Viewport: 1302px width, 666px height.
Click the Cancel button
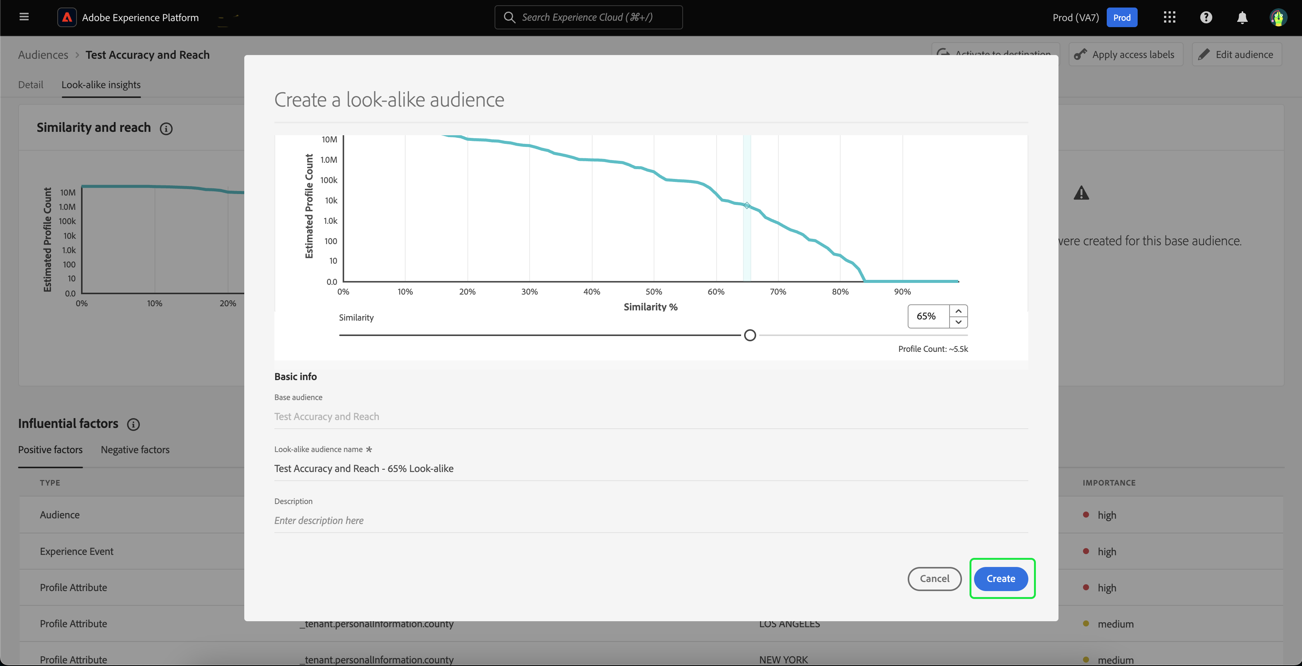[934, 579]
